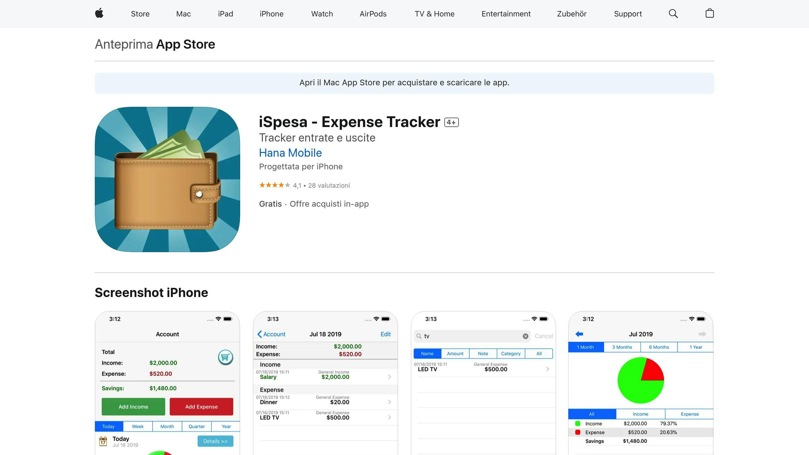Open the search magnifier in top navigation
Screen dimensions: 809x455
tap(673, 14)
